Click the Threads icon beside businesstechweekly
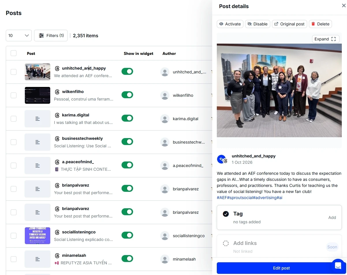Image resolution: width=347 pixels, height=275 pixels. coord(57,139)
